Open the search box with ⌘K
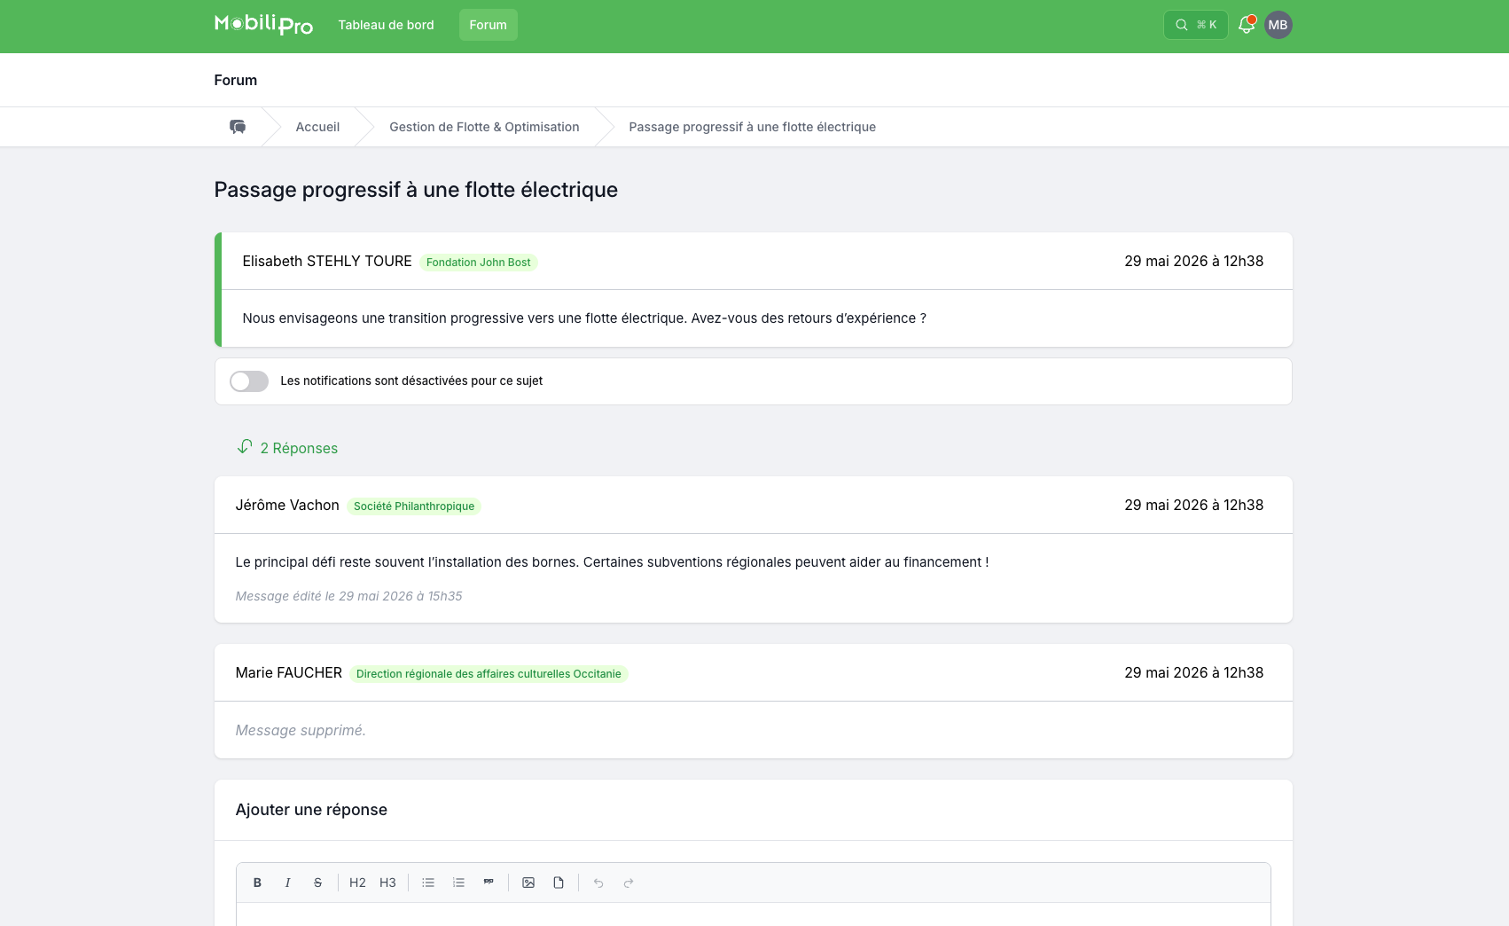 pyautogui.click(x=1195, y=25)
